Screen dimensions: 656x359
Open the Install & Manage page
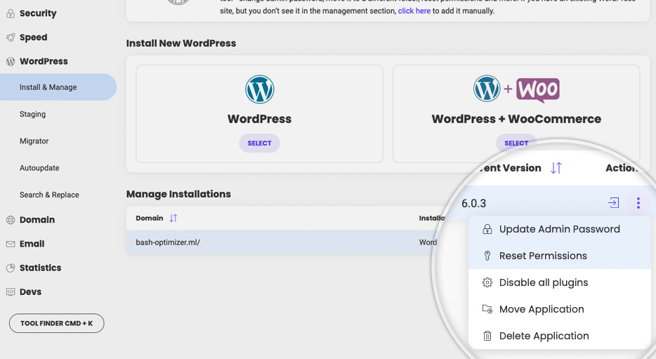click(x=58, y=87)
